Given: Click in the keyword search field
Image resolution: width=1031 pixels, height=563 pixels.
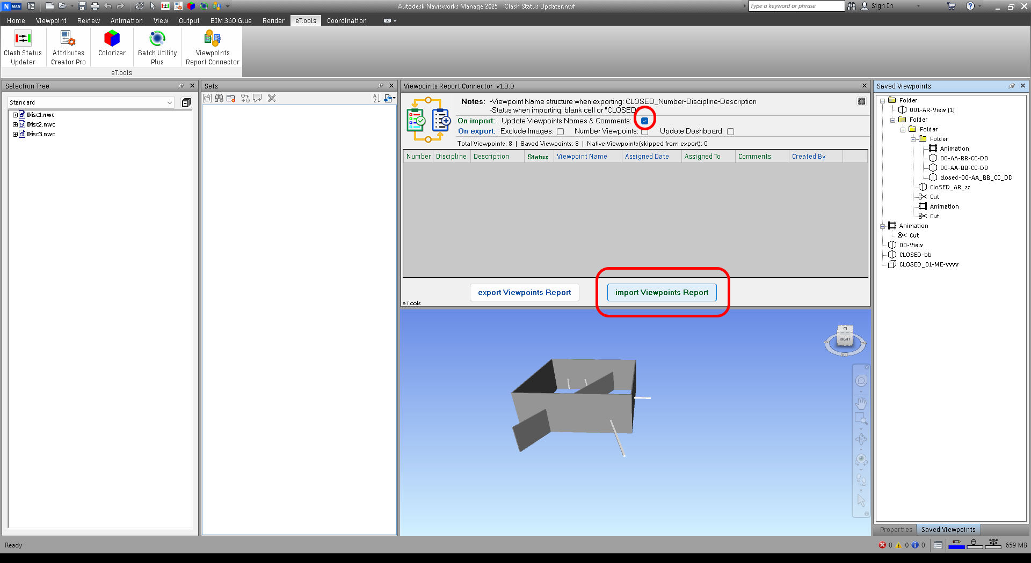Looking at the screenshot, I should tap(796, 6).
